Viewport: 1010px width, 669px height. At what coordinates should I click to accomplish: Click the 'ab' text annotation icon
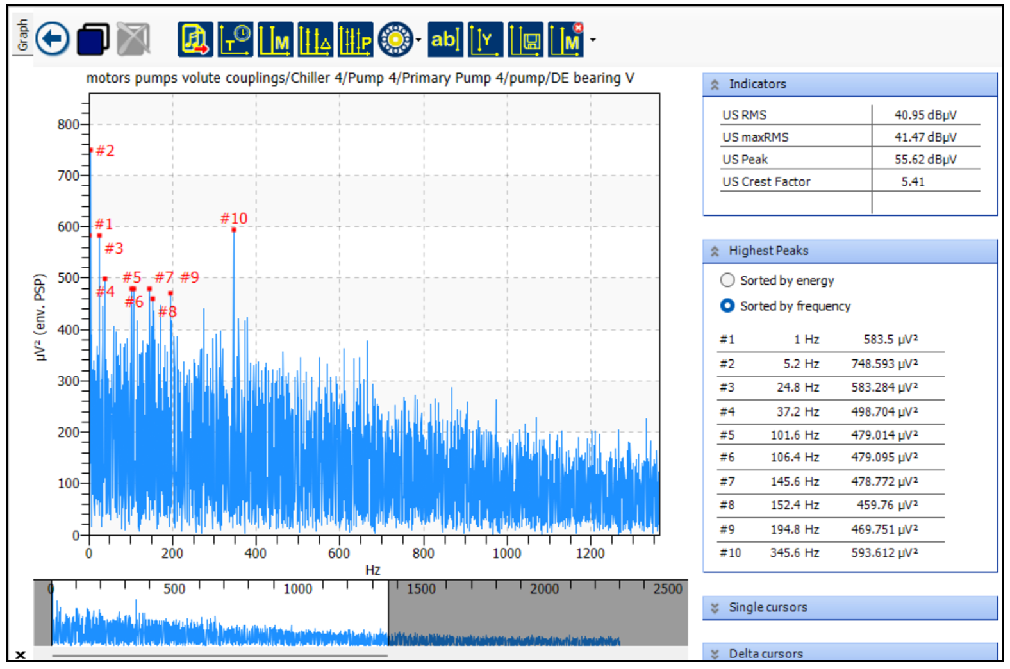point(445,40)
